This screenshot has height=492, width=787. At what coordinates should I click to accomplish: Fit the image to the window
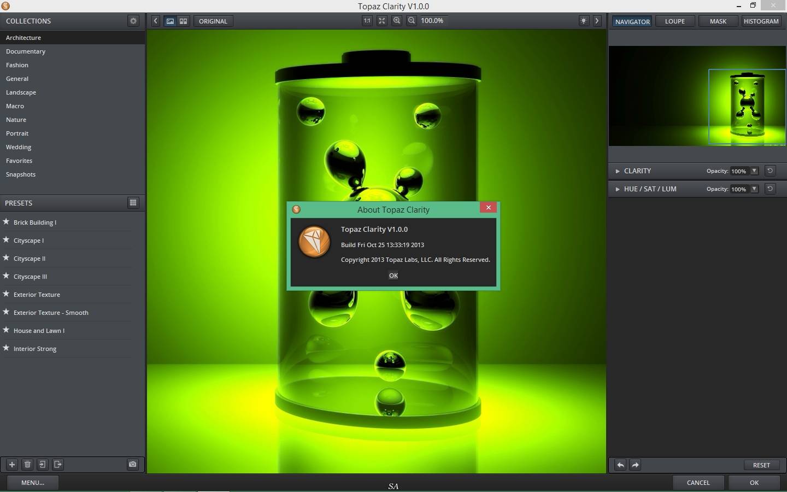coord(381,21)
